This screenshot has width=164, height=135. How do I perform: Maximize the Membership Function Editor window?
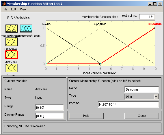tap(155, 4)
